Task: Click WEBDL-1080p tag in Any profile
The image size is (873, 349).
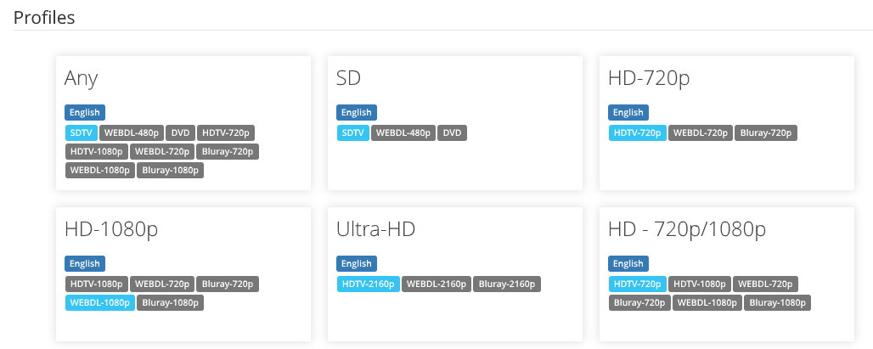Action: [100, 171]
